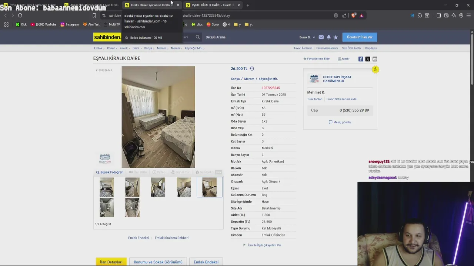This screenshot has height=266, width=474.
Task: Click the search magnifier icon on sahibinden
Action: [x=198, y=37]
